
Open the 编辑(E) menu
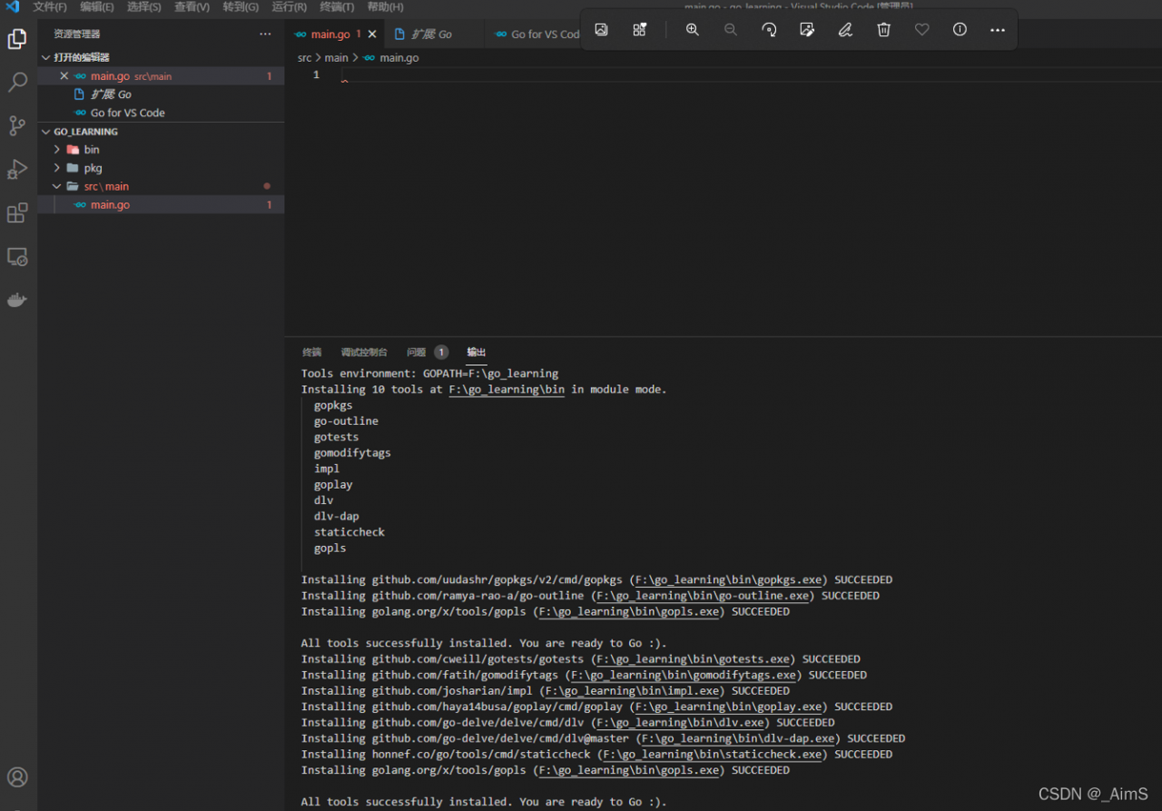(97, 6)
